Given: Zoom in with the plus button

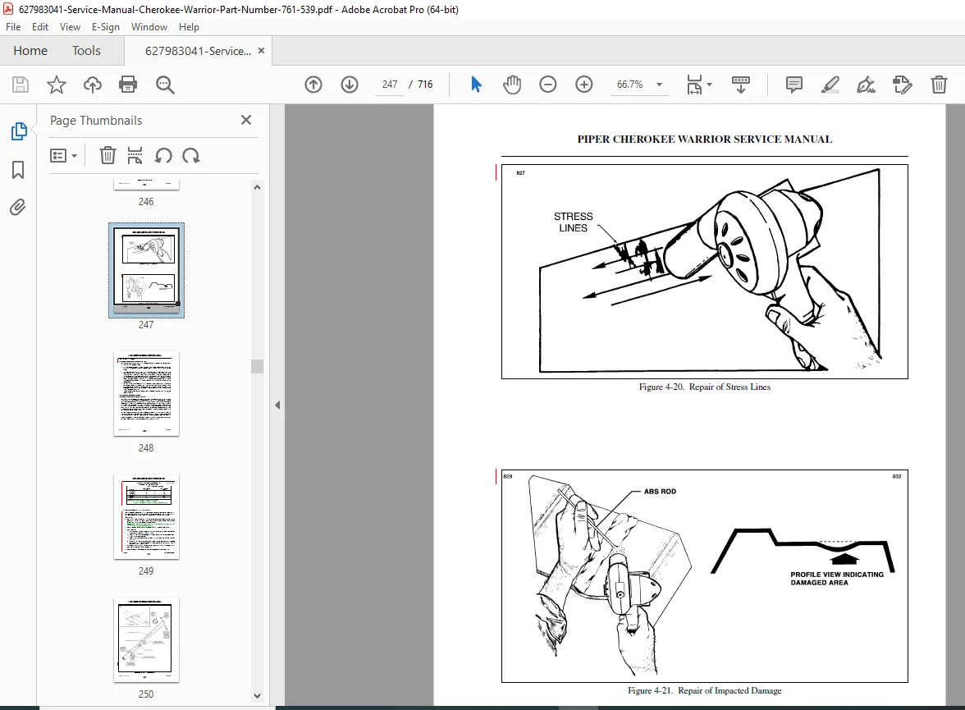Looking at the screenshot, I should (584, 85).
